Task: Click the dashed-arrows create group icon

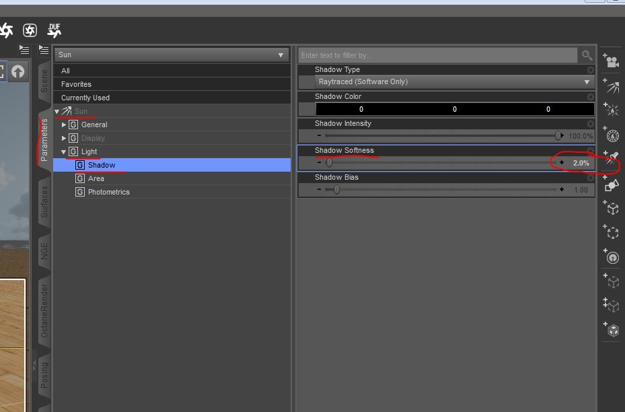Action: point(611,232)
